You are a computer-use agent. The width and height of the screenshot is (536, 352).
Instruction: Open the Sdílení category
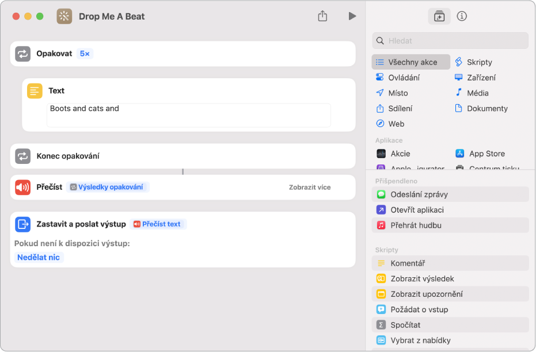(x=394, y=109)
